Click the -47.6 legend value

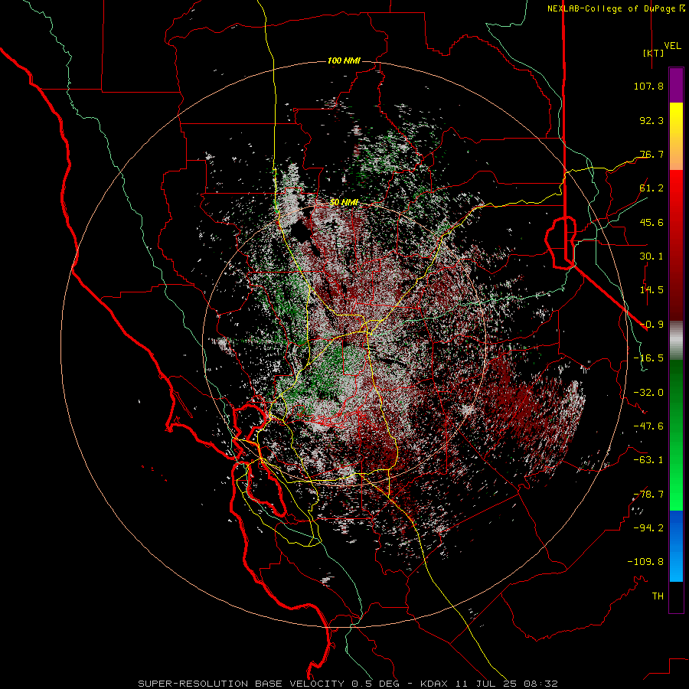click(x=648, y=426)
